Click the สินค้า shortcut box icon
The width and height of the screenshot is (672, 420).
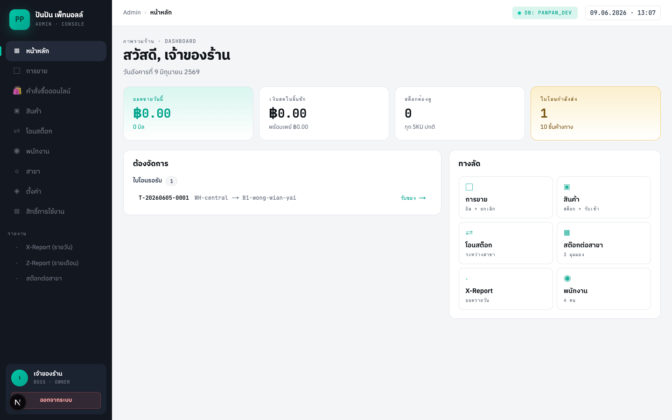[x=567, y=187]
